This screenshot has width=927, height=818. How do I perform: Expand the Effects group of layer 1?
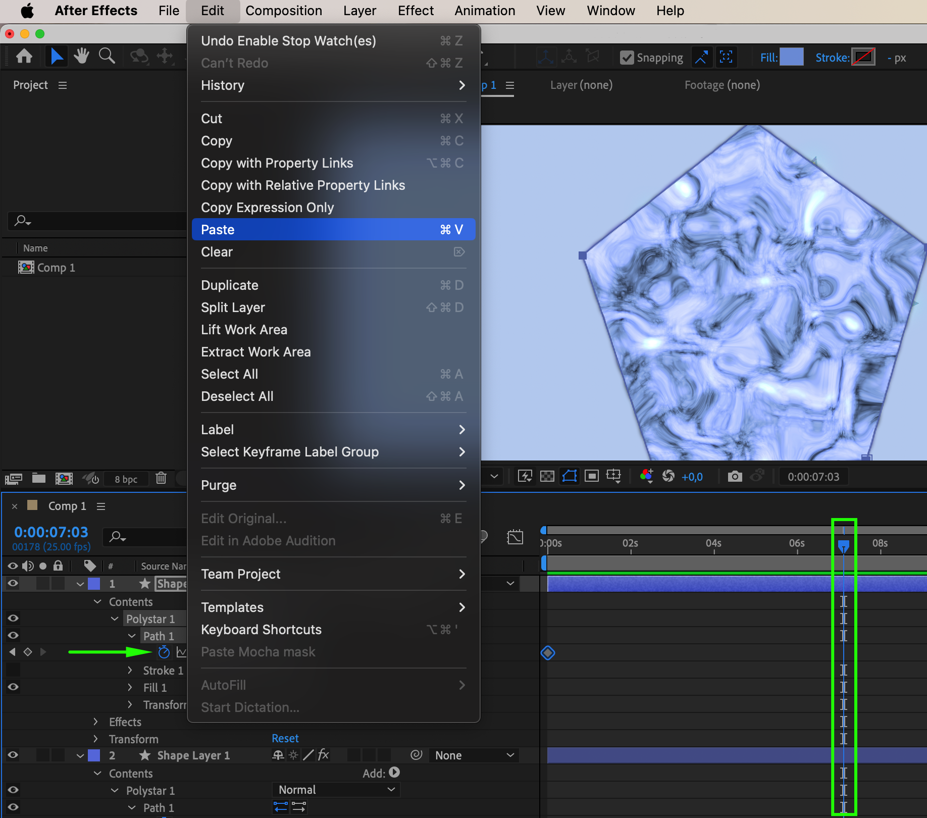[x=96, y=722]
